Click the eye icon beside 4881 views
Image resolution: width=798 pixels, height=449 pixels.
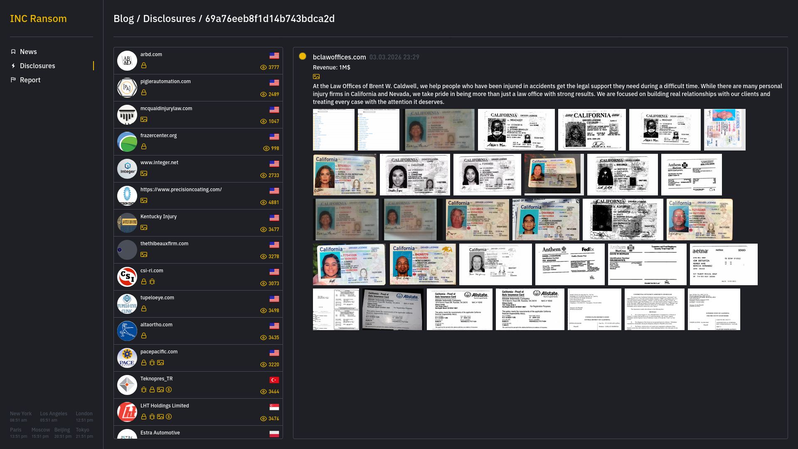[263, 202]
